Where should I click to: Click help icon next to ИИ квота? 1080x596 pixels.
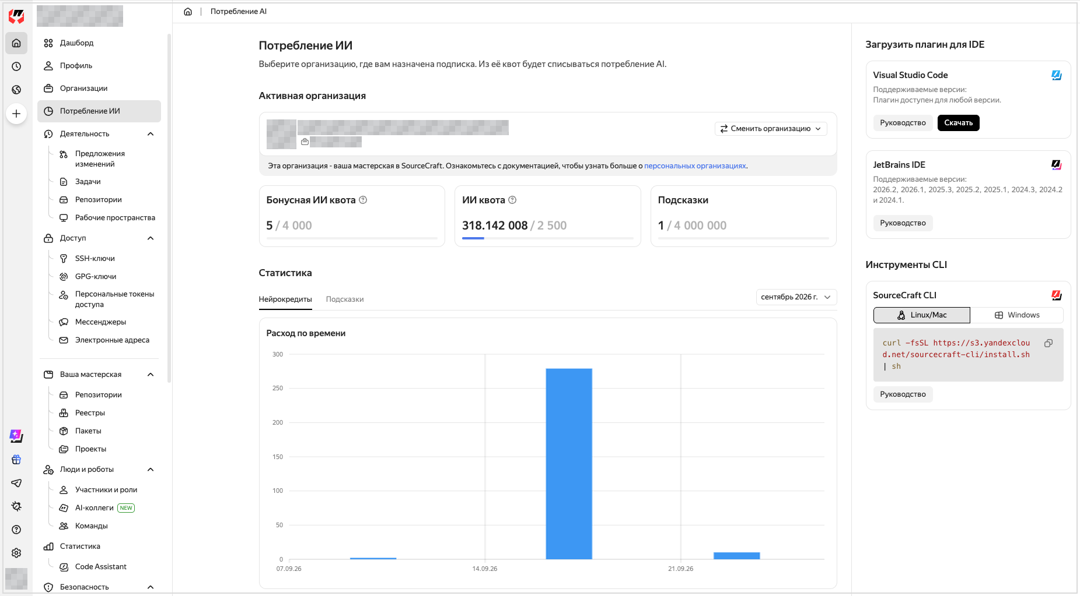[512, 200]
